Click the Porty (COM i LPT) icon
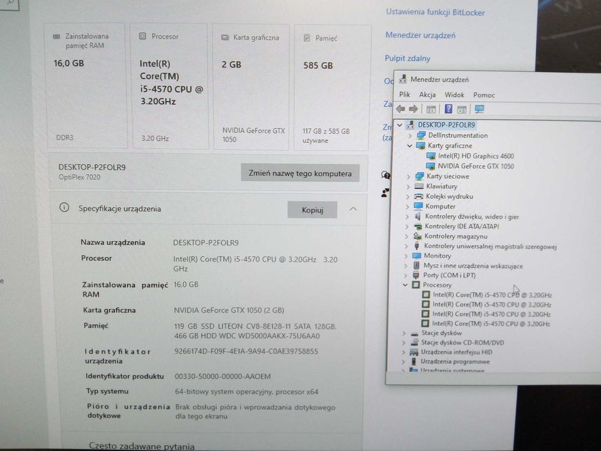Viewport: 601px width, 451px height. point(416,275)
